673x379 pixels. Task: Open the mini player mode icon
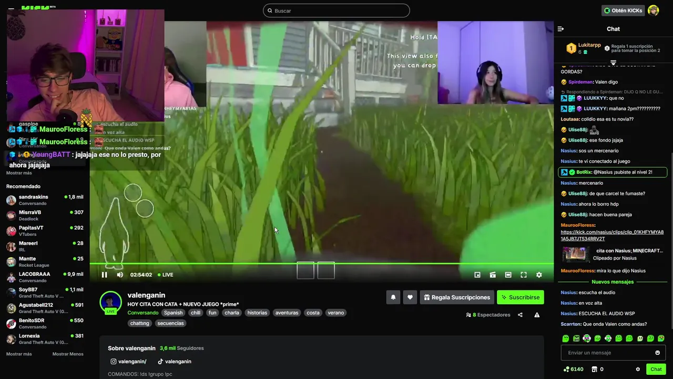(x=477, y=275)
